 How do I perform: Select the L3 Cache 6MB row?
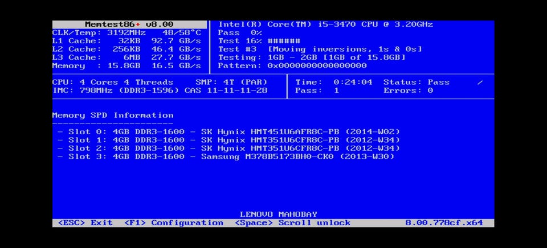126,57
